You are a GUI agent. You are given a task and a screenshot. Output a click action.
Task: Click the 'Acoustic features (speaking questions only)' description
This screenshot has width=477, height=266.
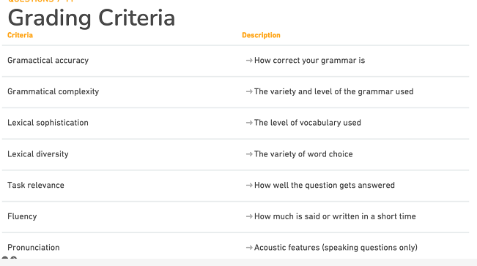(336, 248)
